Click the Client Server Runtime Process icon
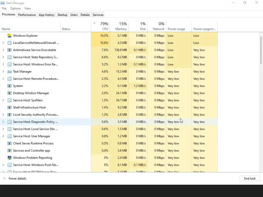 (x=10, y=144)
